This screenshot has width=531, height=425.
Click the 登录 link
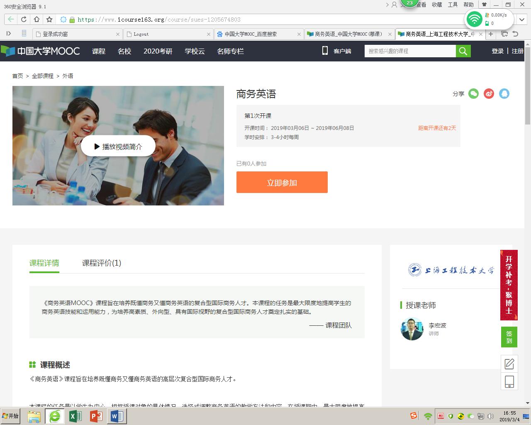497,51
